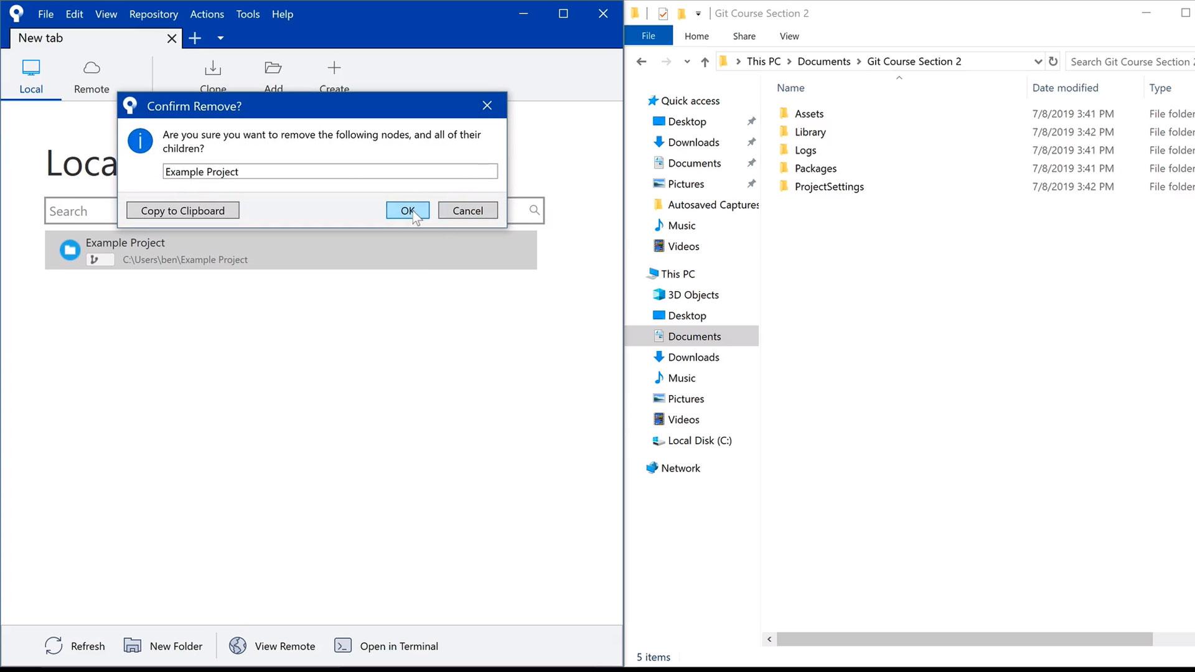This screenshot has height=672, width=1195.
Task: Click the SourceTree logo icon in title bar
Action: point(17,14)
